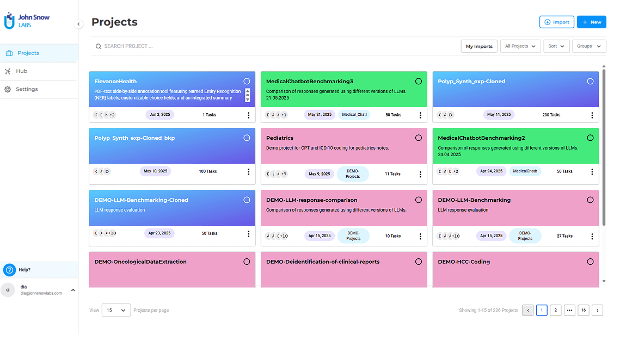The image size is (620, 341).
Task: Click the '200 Tasks' count text
Action: (x=551, y=115)
